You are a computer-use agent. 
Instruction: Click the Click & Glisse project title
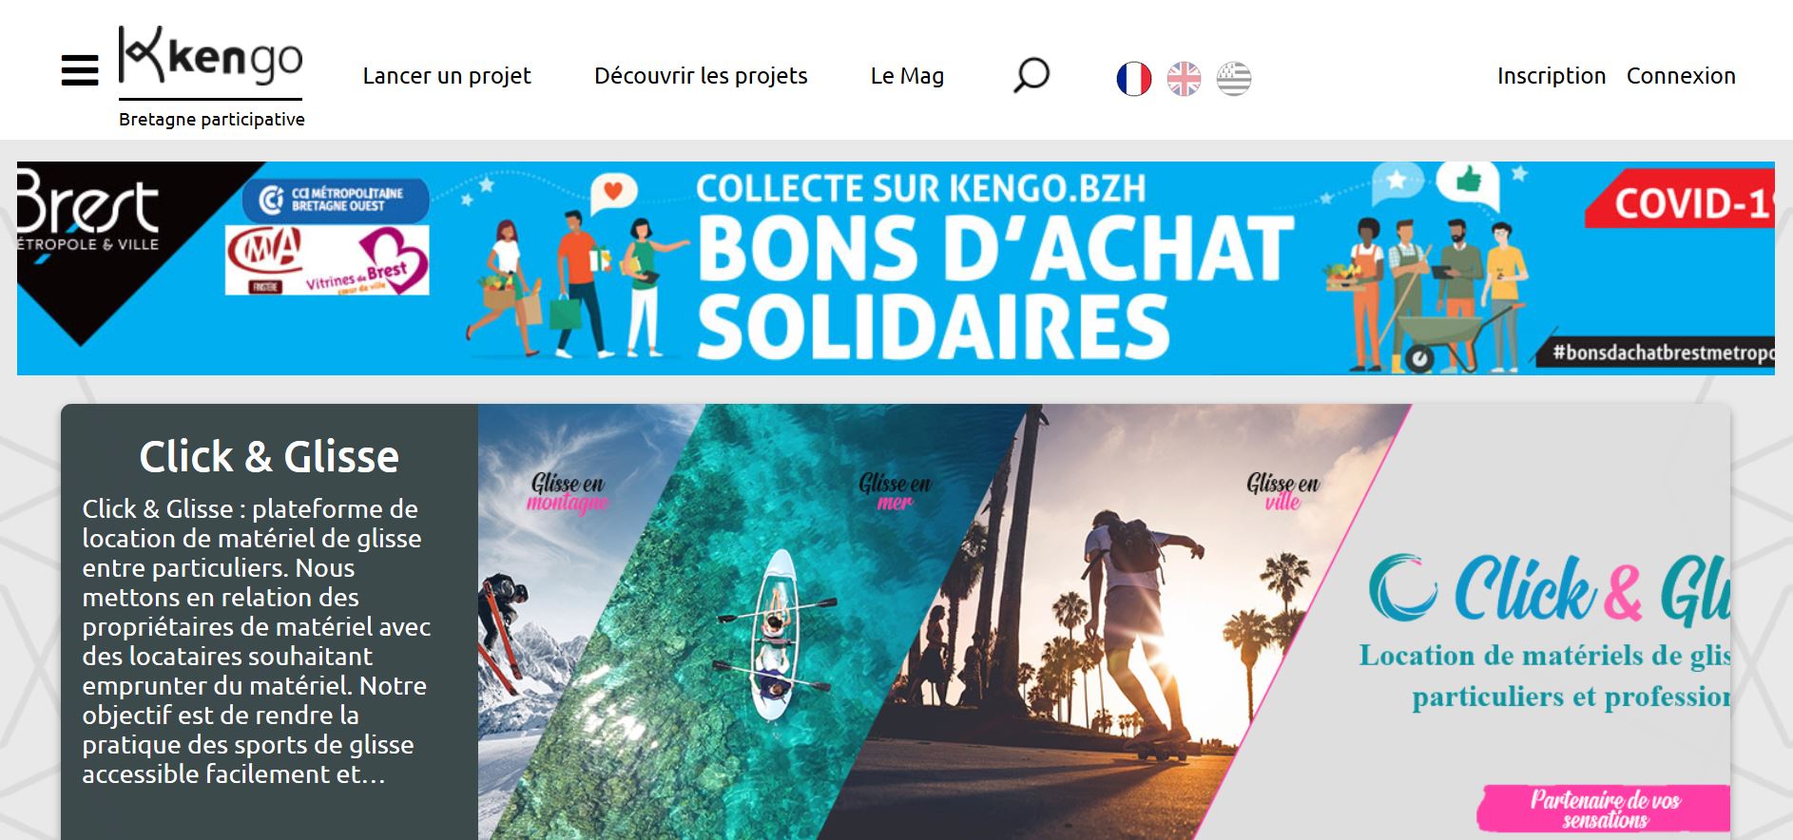point(269,457)
